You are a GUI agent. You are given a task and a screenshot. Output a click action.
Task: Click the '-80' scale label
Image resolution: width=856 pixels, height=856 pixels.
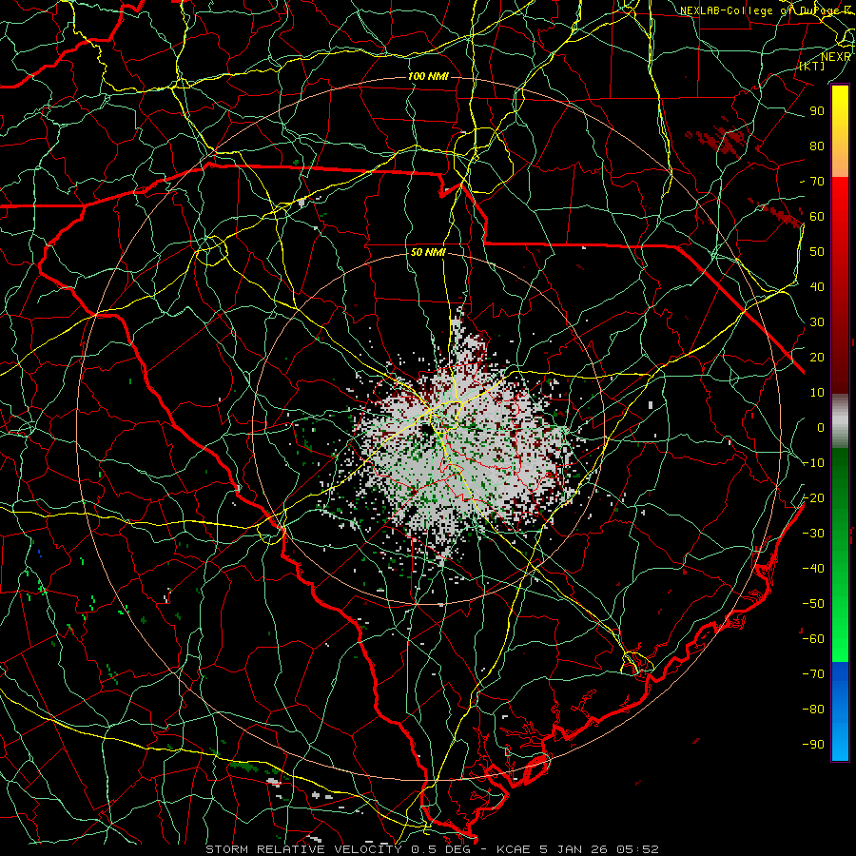813,710
